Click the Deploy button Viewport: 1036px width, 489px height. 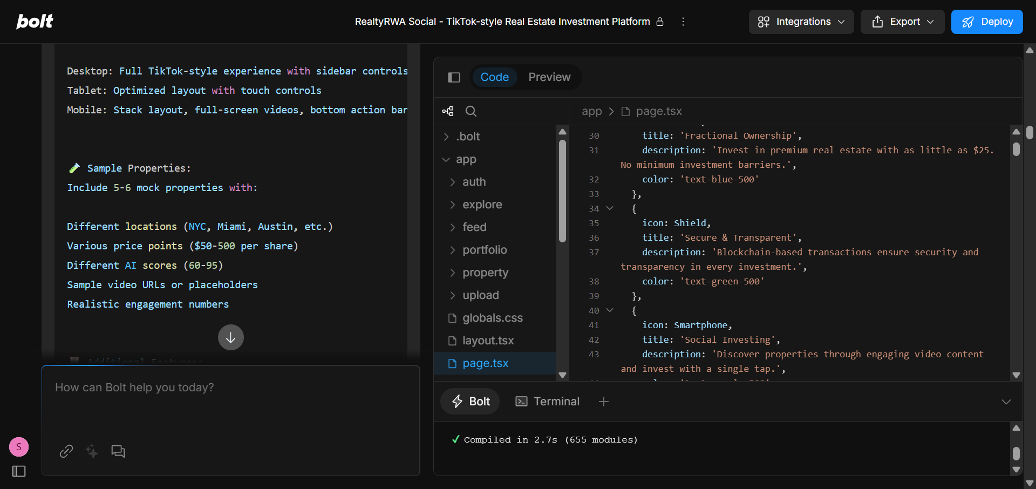point(987,22)
